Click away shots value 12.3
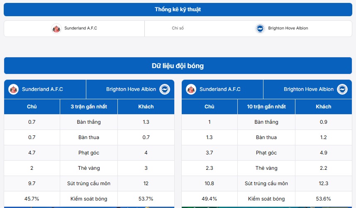The width and height of the screenshot is (356, 208). click(324, 184)
